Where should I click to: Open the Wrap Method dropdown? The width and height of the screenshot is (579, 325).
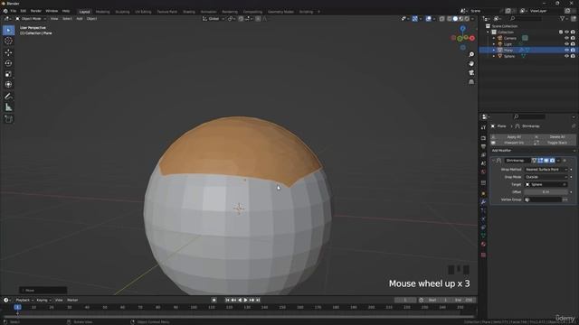[546, 170]
